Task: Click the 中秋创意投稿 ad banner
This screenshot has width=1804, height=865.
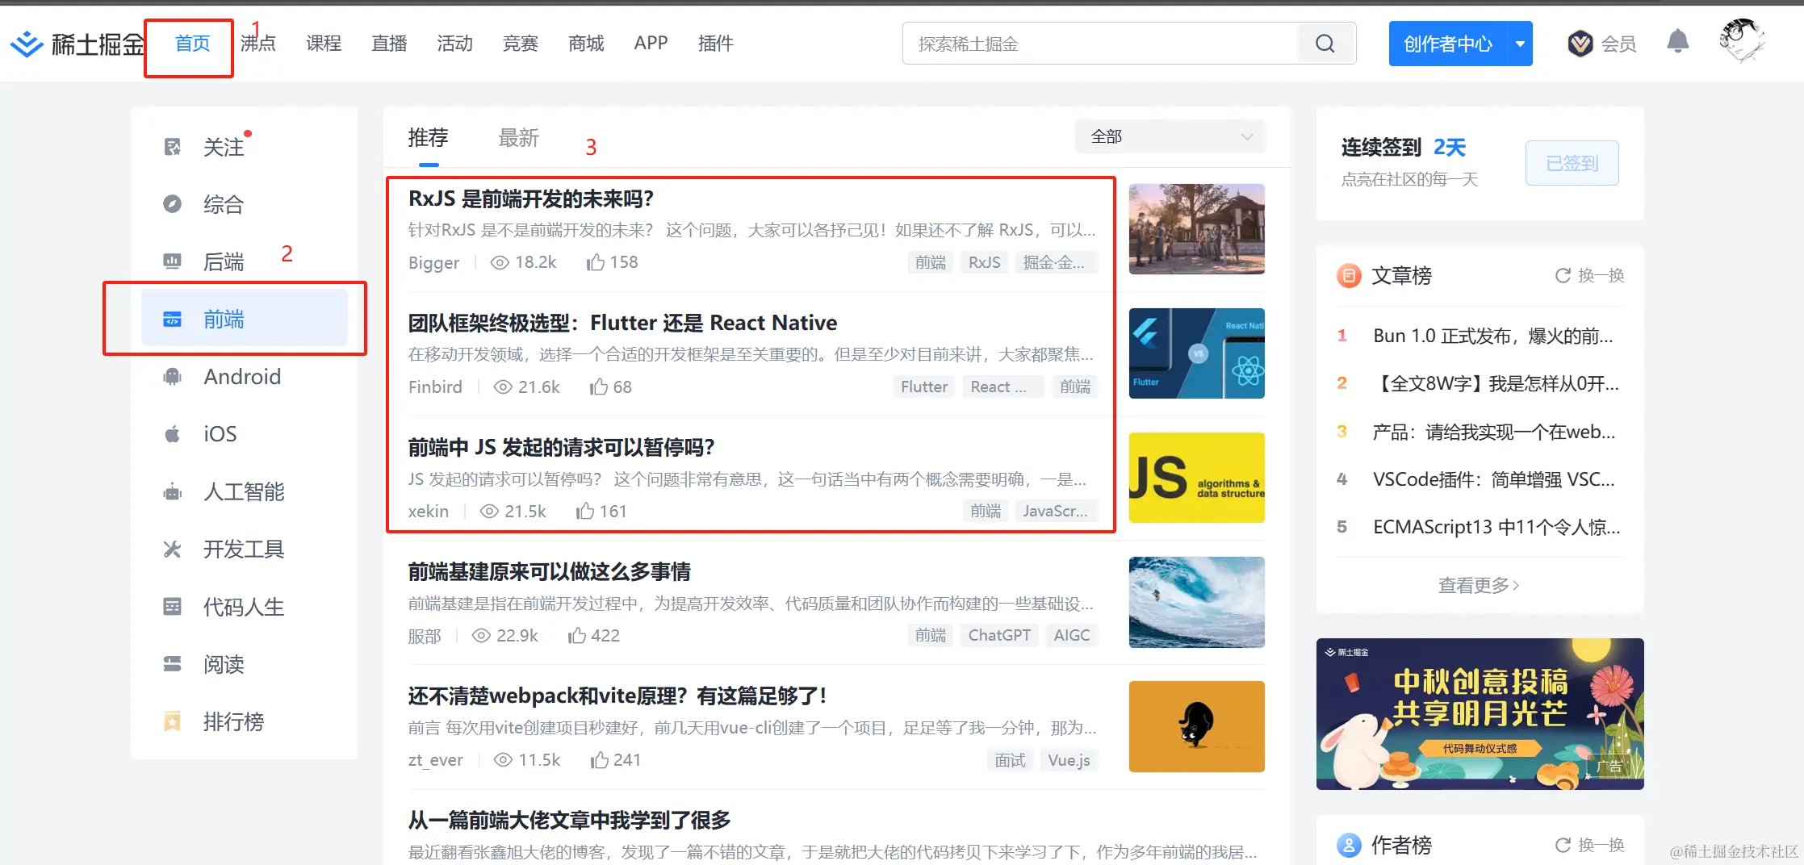Action: tap(1480, 713)
